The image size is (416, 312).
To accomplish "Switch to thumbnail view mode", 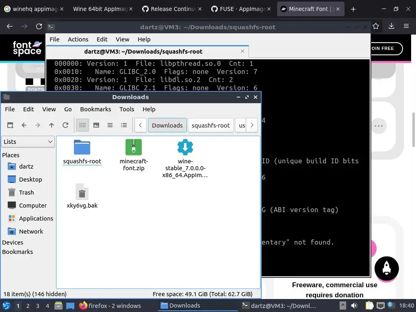I will click(x=96, y=125).
